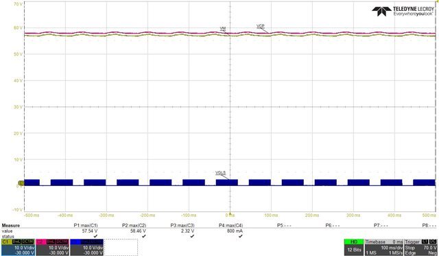
Task: Click the Measure table title
Action: (x=11, y=226)
